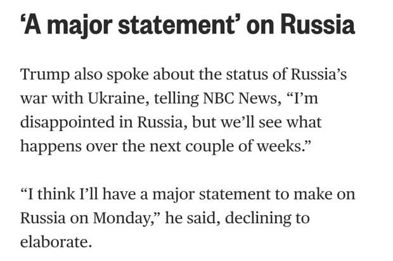Click the word 'Trump' starting the first paragraph
The width and height of the screenshot is (393, 261).
click(44, 75)
